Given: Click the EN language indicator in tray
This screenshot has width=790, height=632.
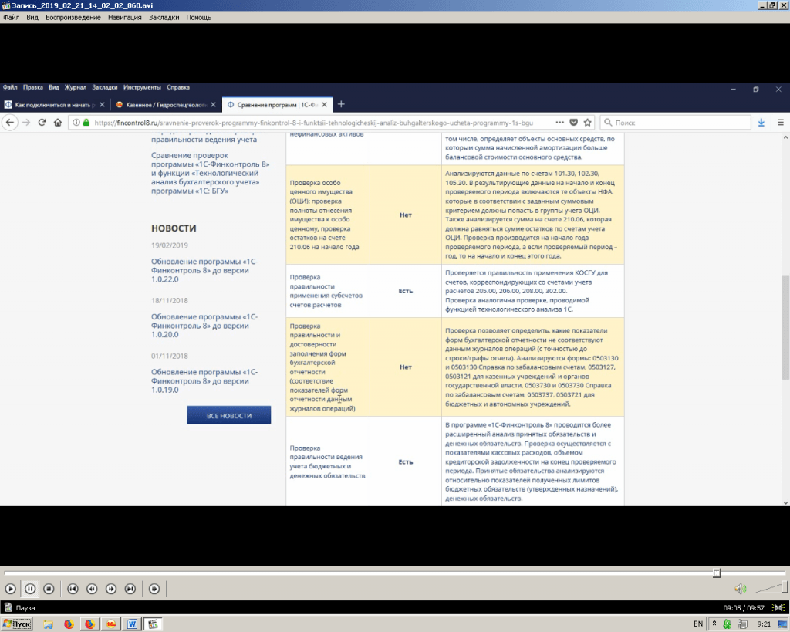Looking at the screenshot, I should click(x=698, y=624).
